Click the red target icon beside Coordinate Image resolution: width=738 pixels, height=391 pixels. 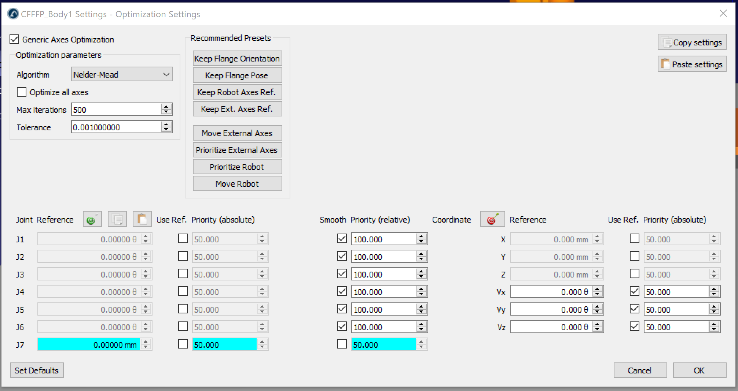point(492,219)
